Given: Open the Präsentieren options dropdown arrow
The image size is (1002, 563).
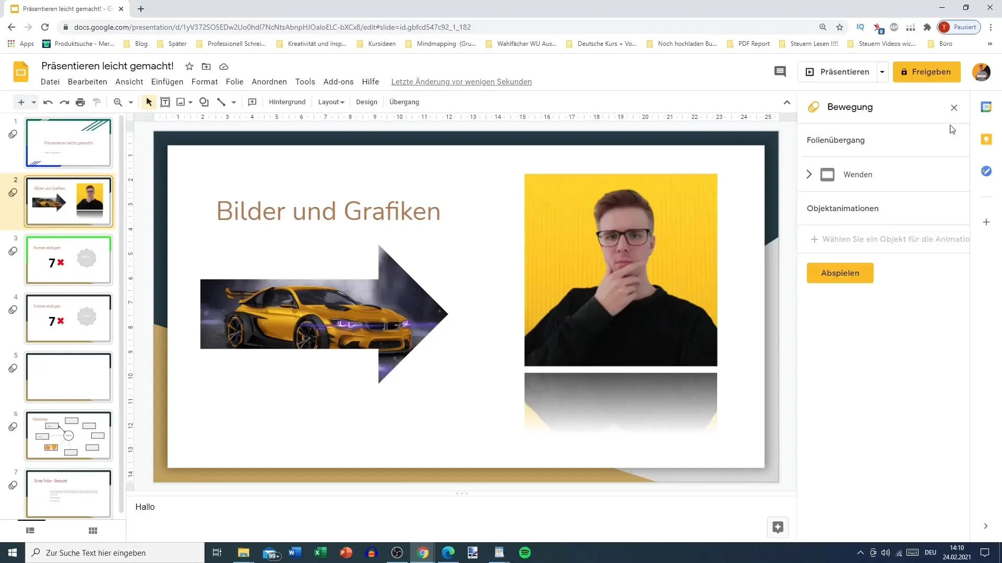Looking at the screenshot, I should [x=882, y=72].
